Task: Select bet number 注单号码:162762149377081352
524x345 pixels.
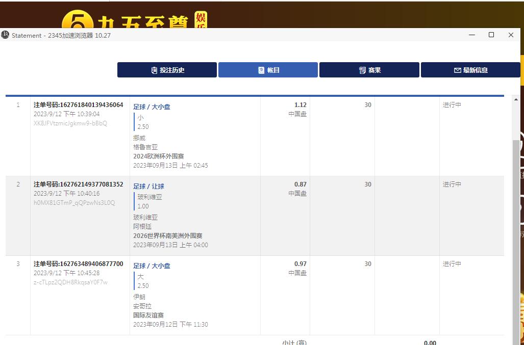Action: click(x=78, y=184)
